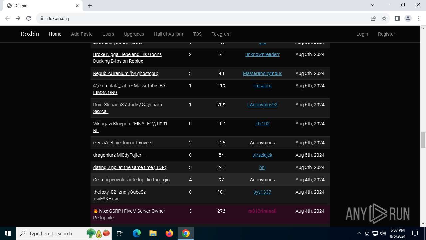
Task: Open the Users nav item
Action: click(x=108, y=34)
